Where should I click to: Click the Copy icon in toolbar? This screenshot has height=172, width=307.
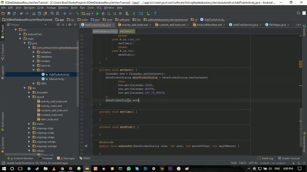pyautogui.click(x=39, y=13)
